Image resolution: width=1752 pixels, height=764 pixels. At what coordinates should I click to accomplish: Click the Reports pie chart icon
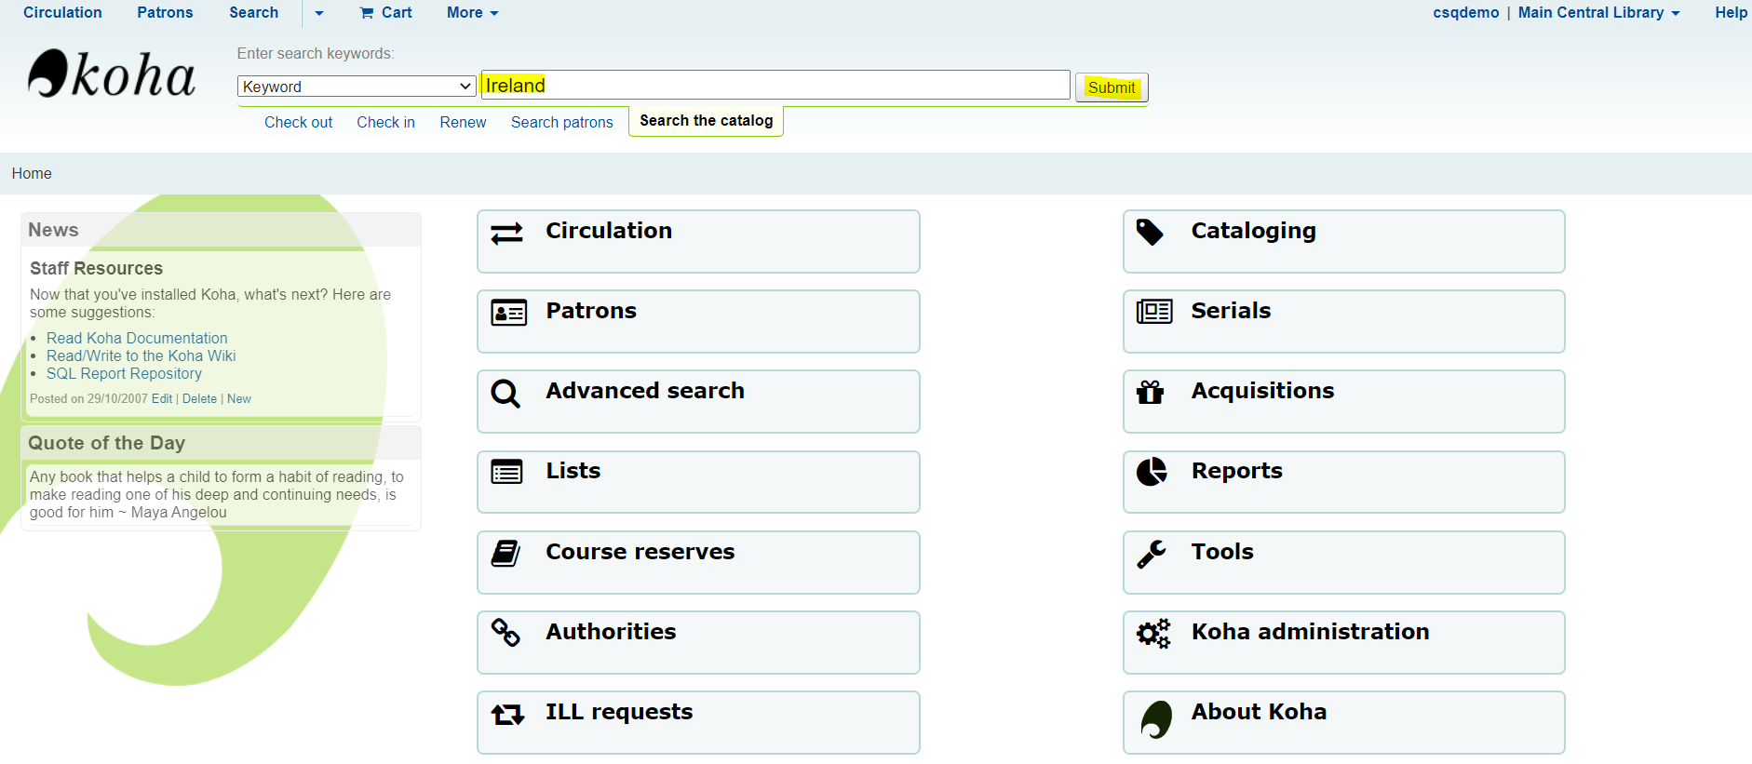(1152, 472)
